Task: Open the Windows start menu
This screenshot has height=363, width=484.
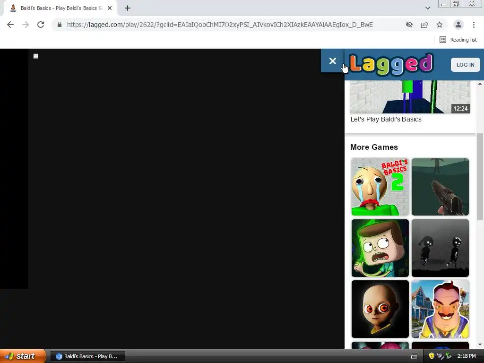Action: (x=23, y=356)
